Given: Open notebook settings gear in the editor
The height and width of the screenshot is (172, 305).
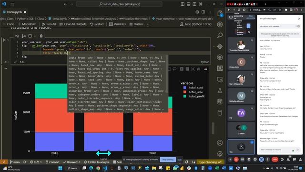Looking at the screenshot, I should (x=197, y=12).
